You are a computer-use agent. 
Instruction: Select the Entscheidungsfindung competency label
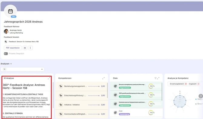75,96
